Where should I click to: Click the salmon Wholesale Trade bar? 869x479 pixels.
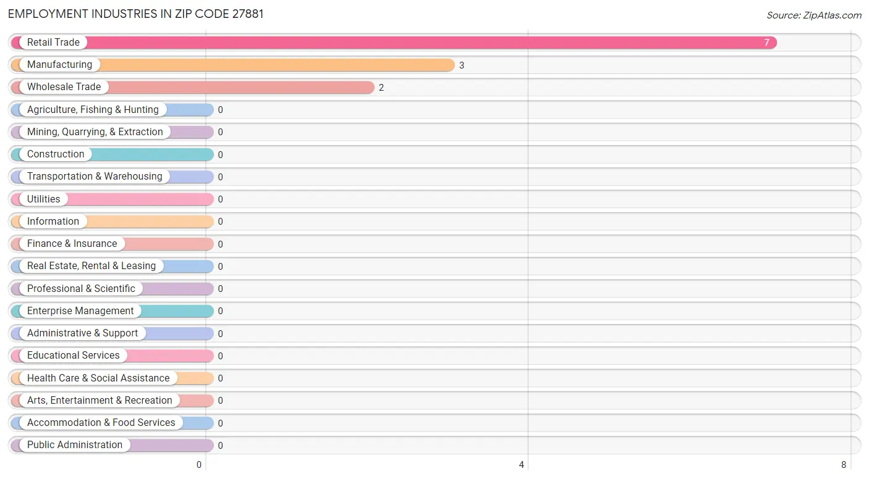tap(193, 87)
